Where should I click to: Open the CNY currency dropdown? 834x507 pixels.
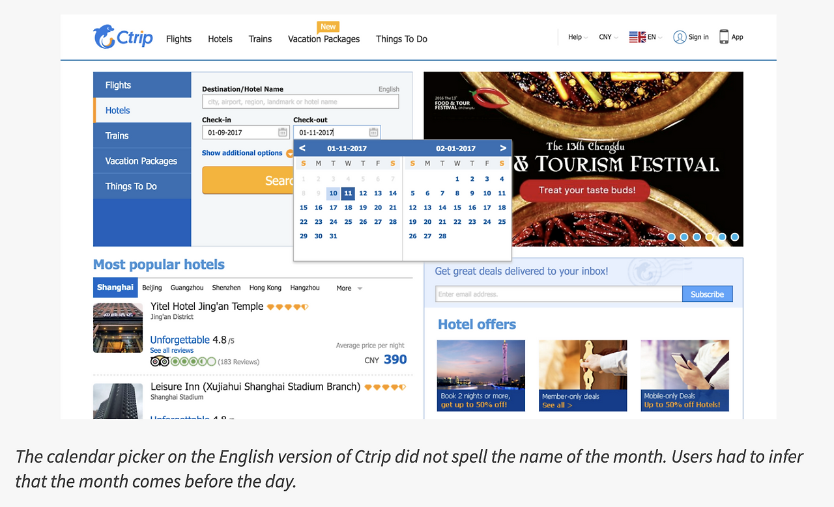pyautogui.click(x=609, y=37)
